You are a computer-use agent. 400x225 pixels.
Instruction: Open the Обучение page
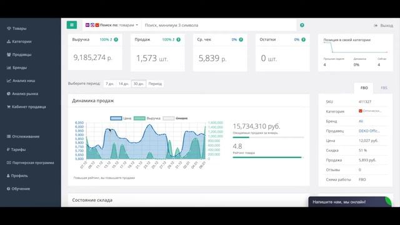(18, 189)
